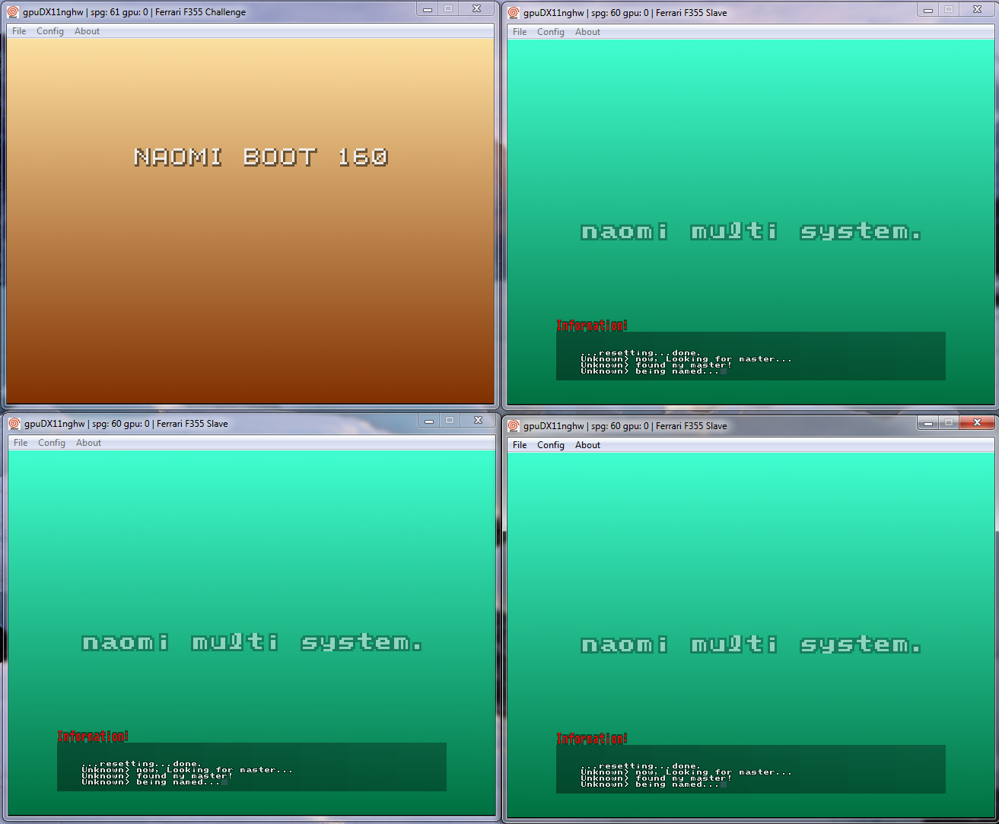999x824 pixels.
Task: Close the Ferrari F355 Challenge window
Action: pyautogui.click(x=476, y=9)
